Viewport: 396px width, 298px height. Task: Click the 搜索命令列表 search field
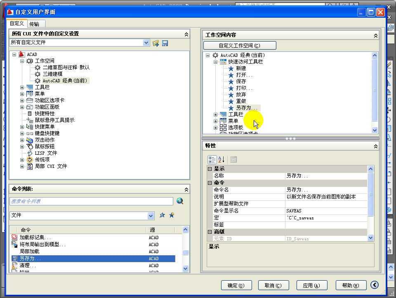coord(91,201)
